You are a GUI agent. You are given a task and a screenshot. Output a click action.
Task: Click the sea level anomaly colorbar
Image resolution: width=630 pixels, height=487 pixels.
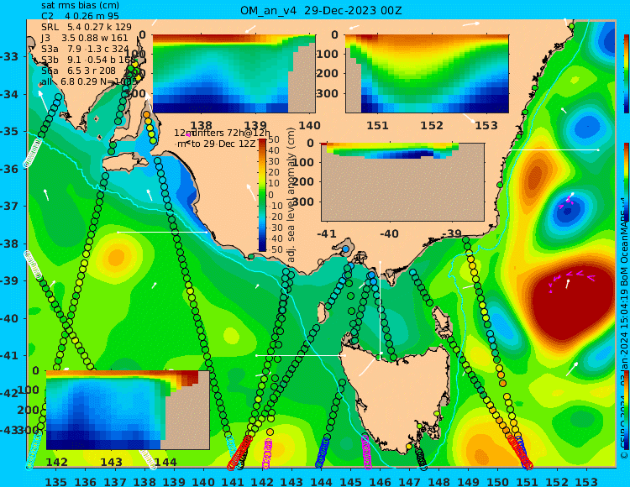262,195
